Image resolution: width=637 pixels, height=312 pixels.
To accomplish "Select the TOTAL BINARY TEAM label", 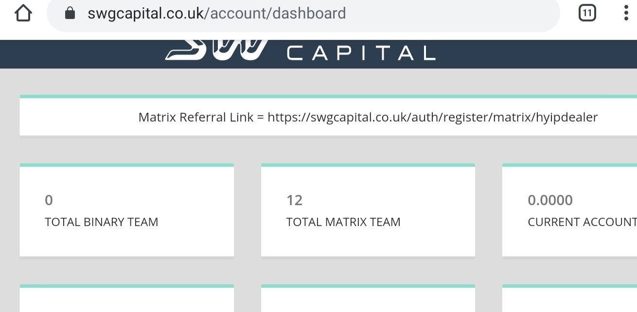I will coord(101,222).
